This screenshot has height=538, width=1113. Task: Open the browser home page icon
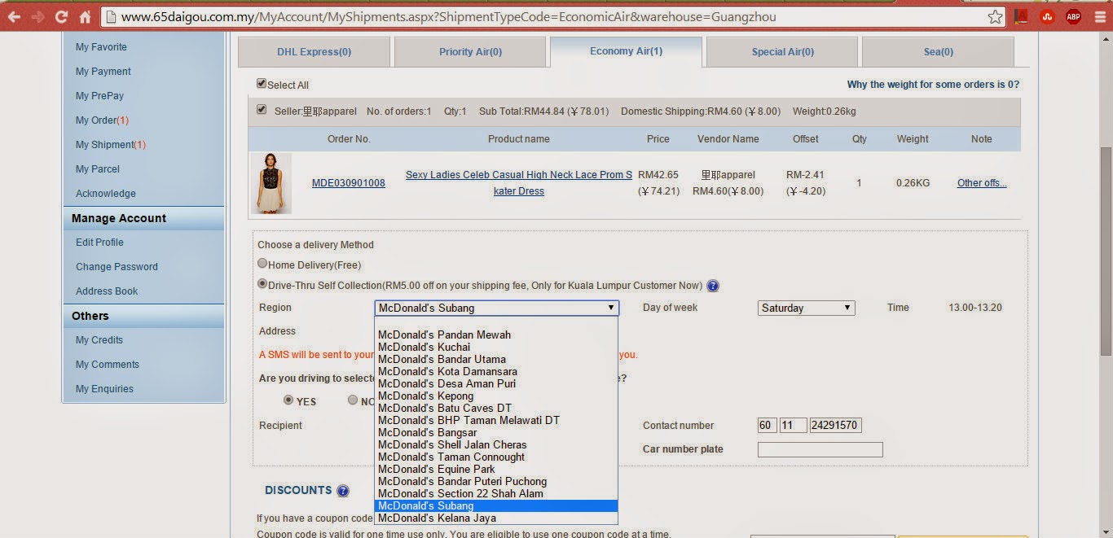tap(86, 16)
